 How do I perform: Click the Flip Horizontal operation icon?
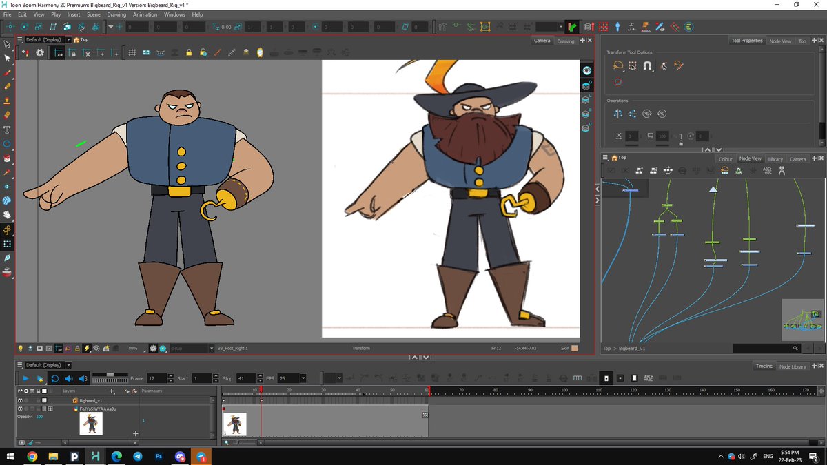point(617,114)
